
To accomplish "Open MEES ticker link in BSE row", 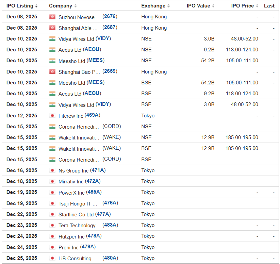I will click(96, 82).
